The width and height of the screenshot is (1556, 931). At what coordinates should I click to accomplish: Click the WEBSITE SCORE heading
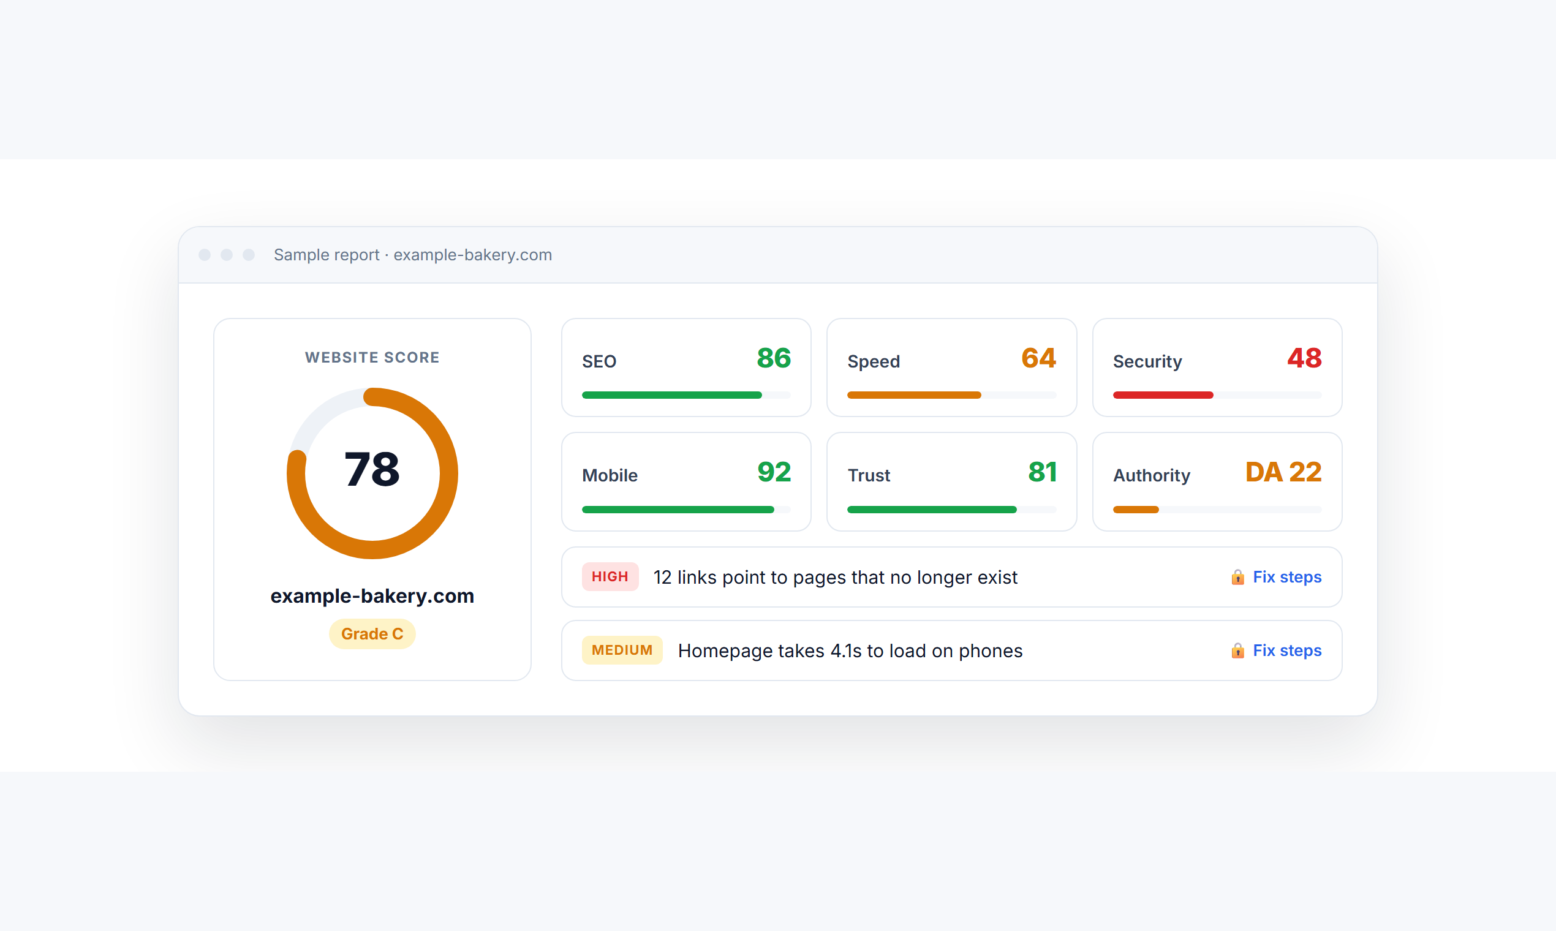point(372,358)
